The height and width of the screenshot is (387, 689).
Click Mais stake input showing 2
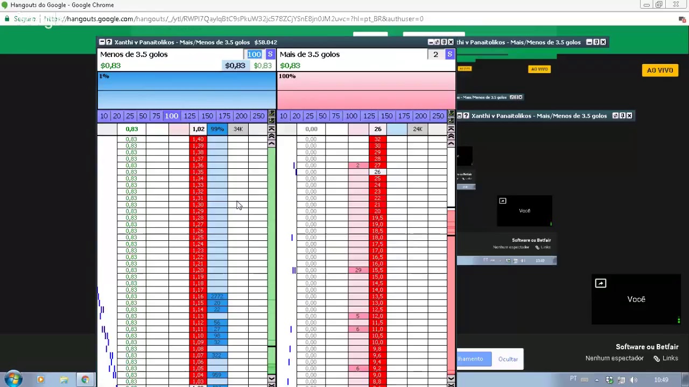tap(435, 54)
